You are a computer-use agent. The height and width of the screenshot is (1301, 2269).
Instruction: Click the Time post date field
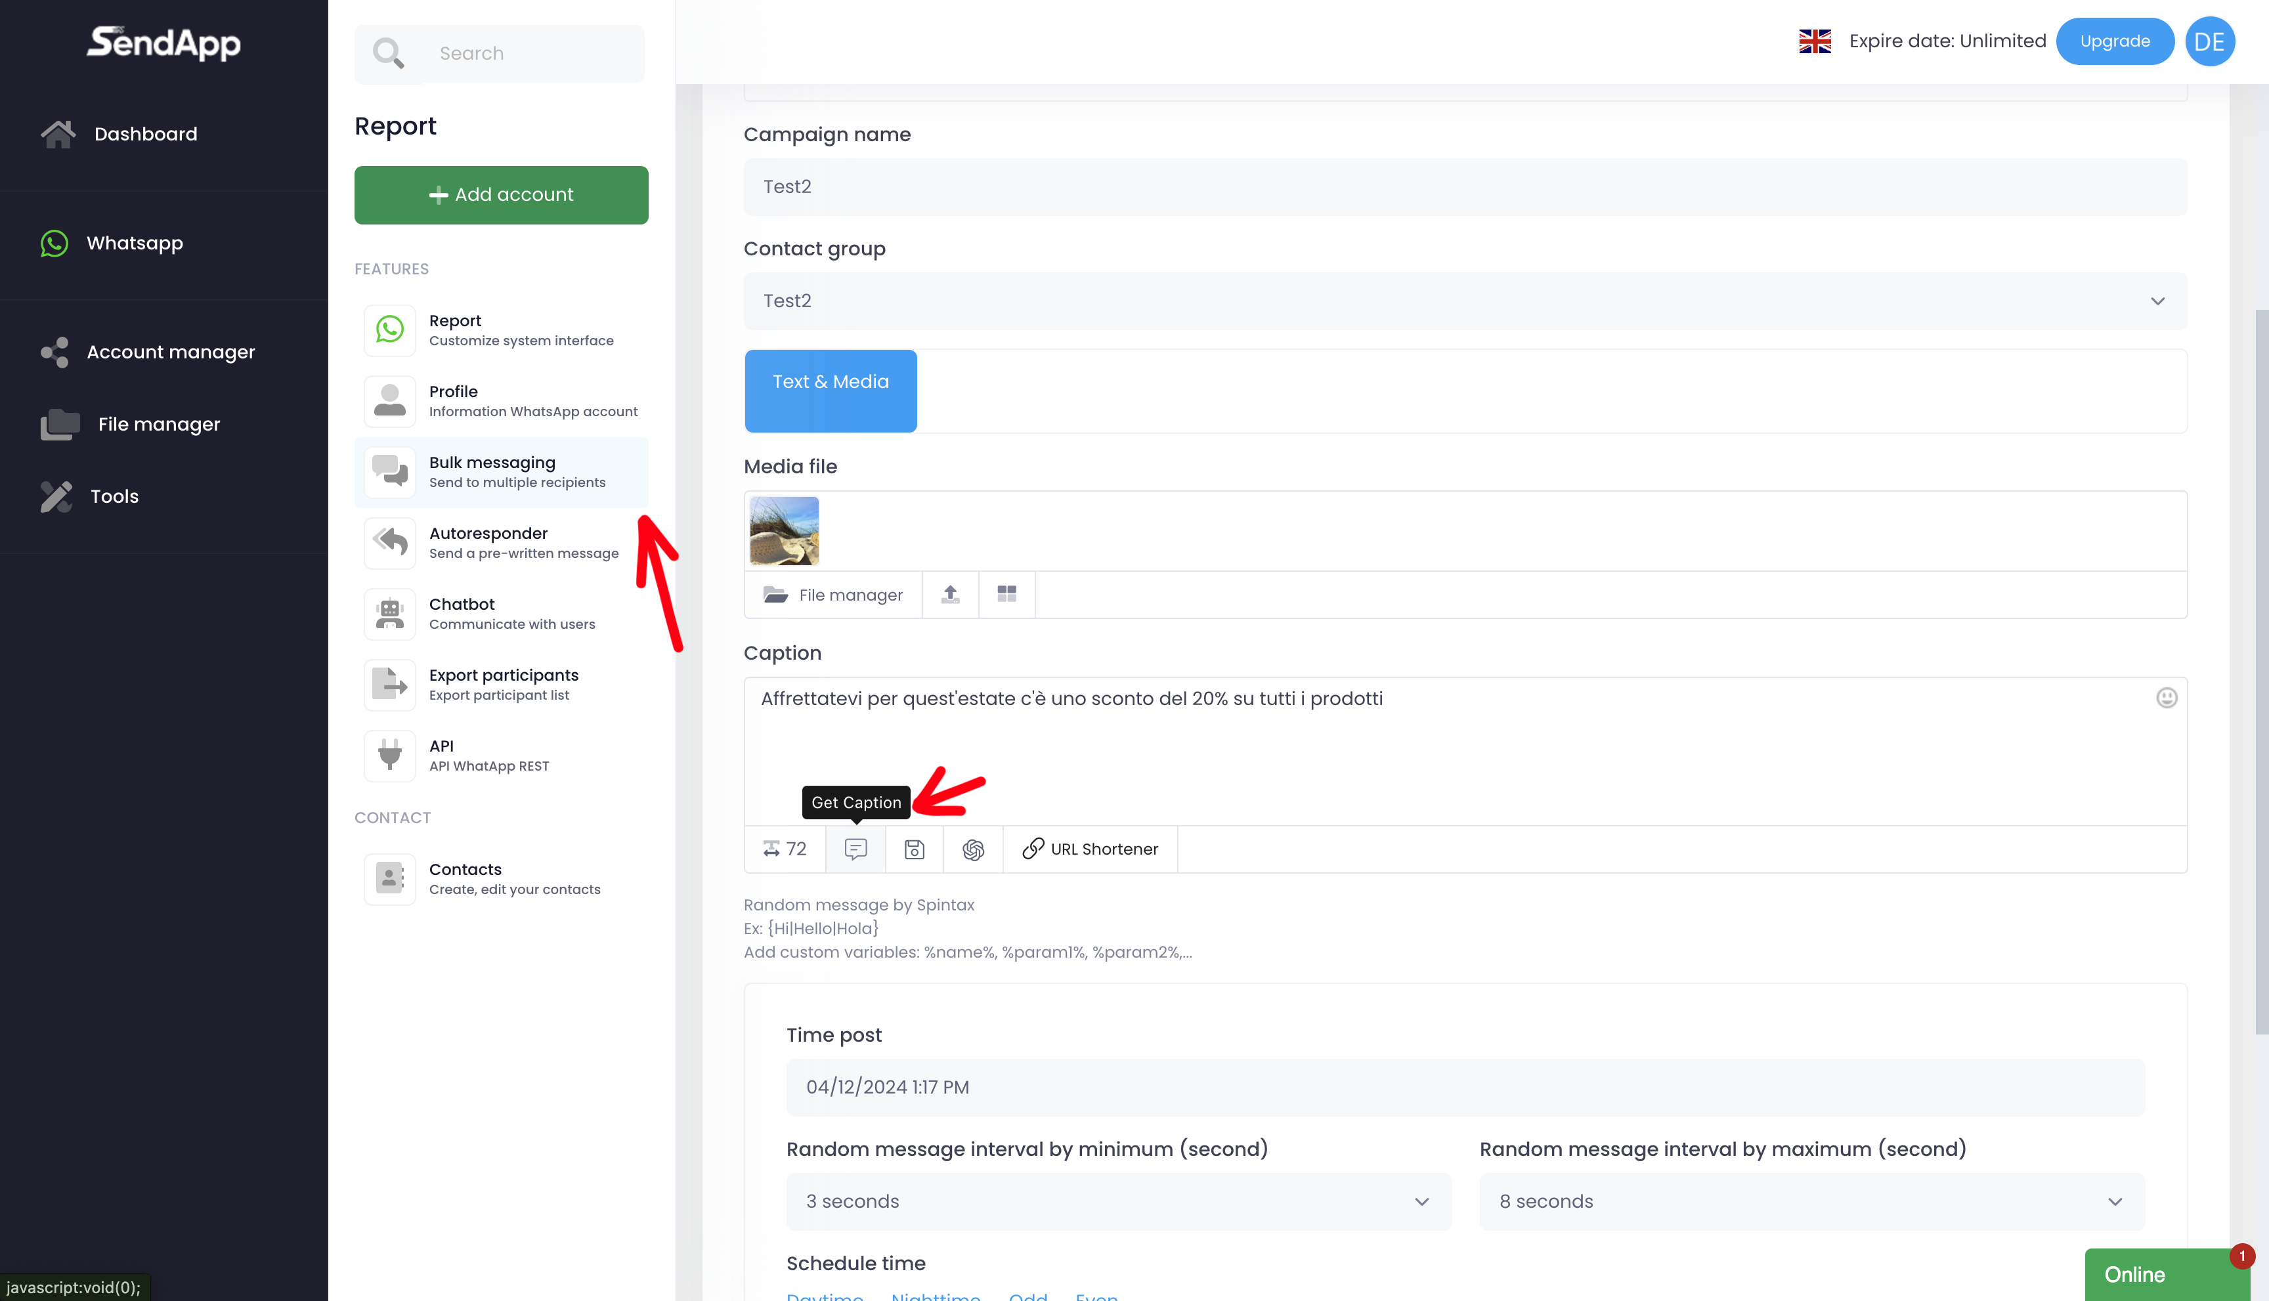tap(1465, 1086)
